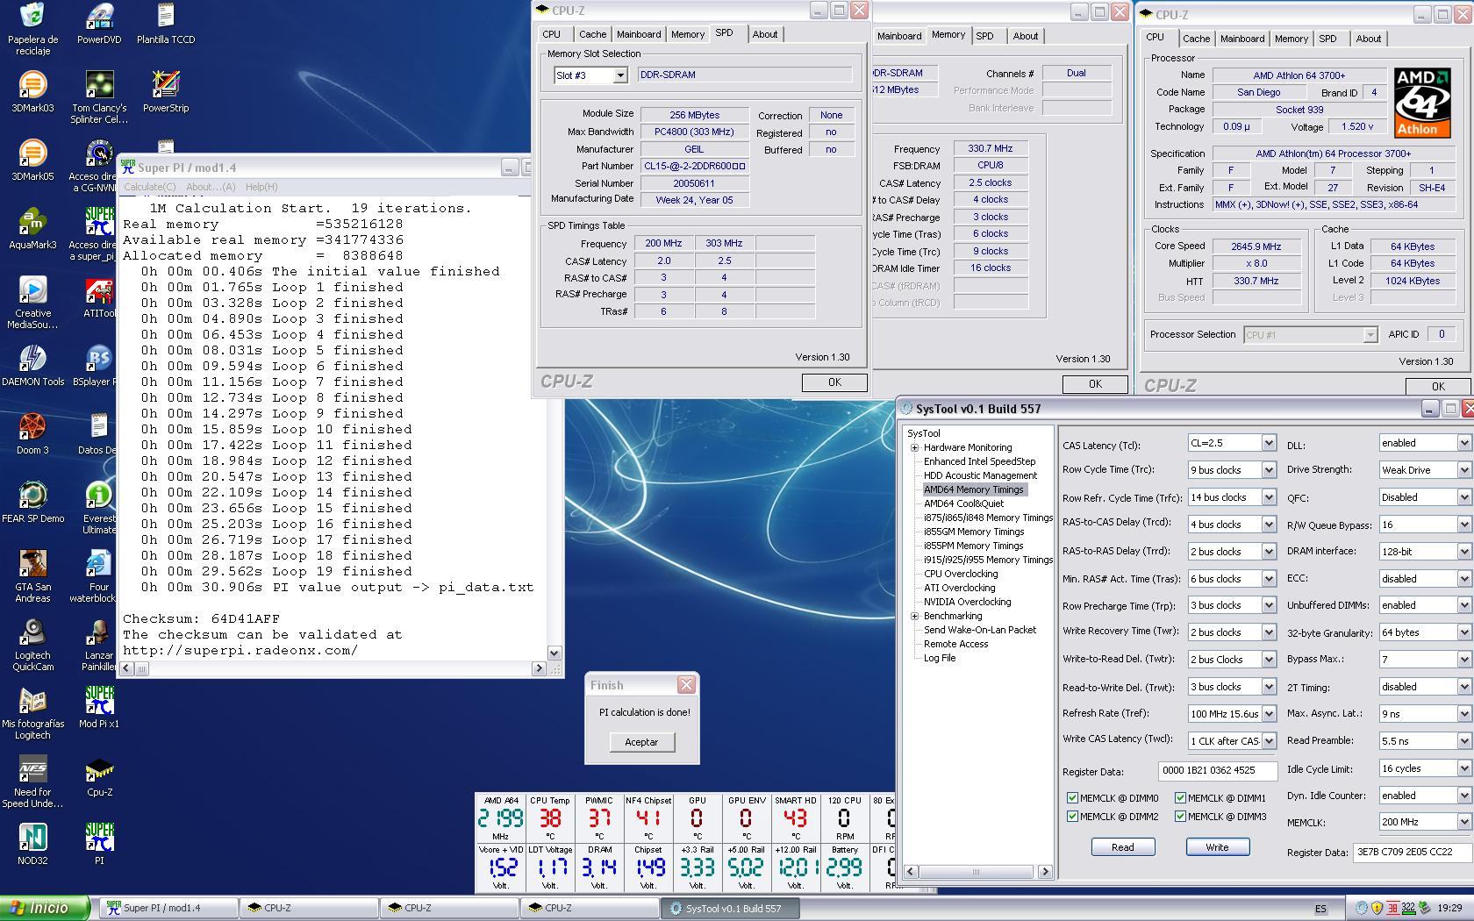Image resolution: width=1474 pixels, height=921 pixels.
Task: Open the Memory Slot Selection dropdown
Action: 619,75
